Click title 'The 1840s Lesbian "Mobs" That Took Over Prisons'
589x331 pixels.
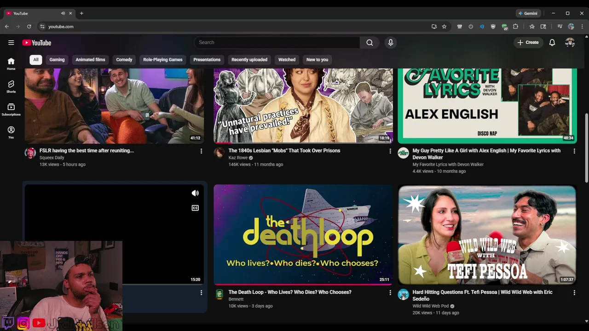pyautogui.click(x=284, y=150)
